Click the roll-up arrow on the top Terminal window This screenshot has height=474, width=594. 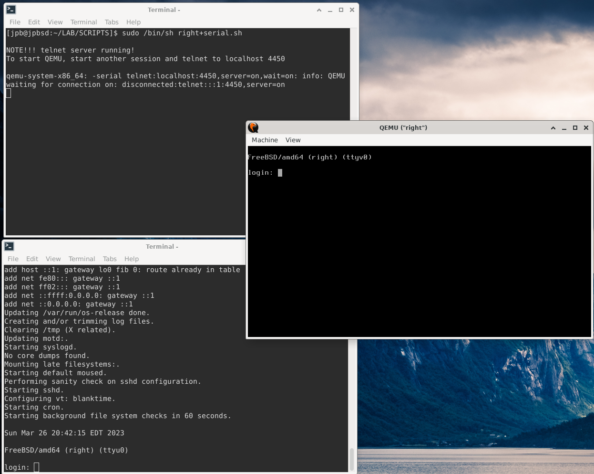click(319, 10)
